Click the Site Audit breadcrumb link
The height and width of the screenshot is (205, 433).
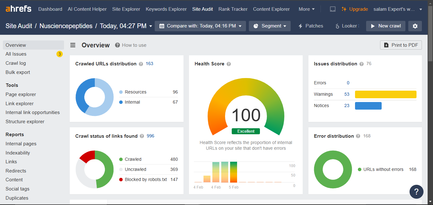[19, 26]
